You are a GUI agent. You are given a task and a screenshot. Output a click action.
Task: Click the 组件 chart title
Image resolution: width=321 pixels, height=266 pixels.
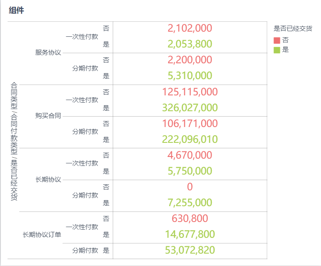16,11
